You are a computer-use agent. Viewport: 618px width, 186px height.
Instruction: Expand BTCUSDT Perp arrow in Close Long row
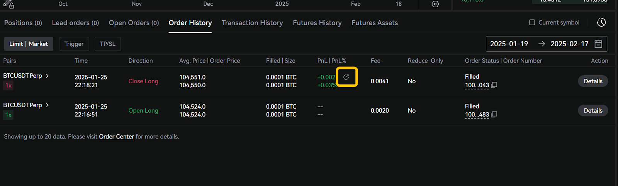(x=47, y=76)
